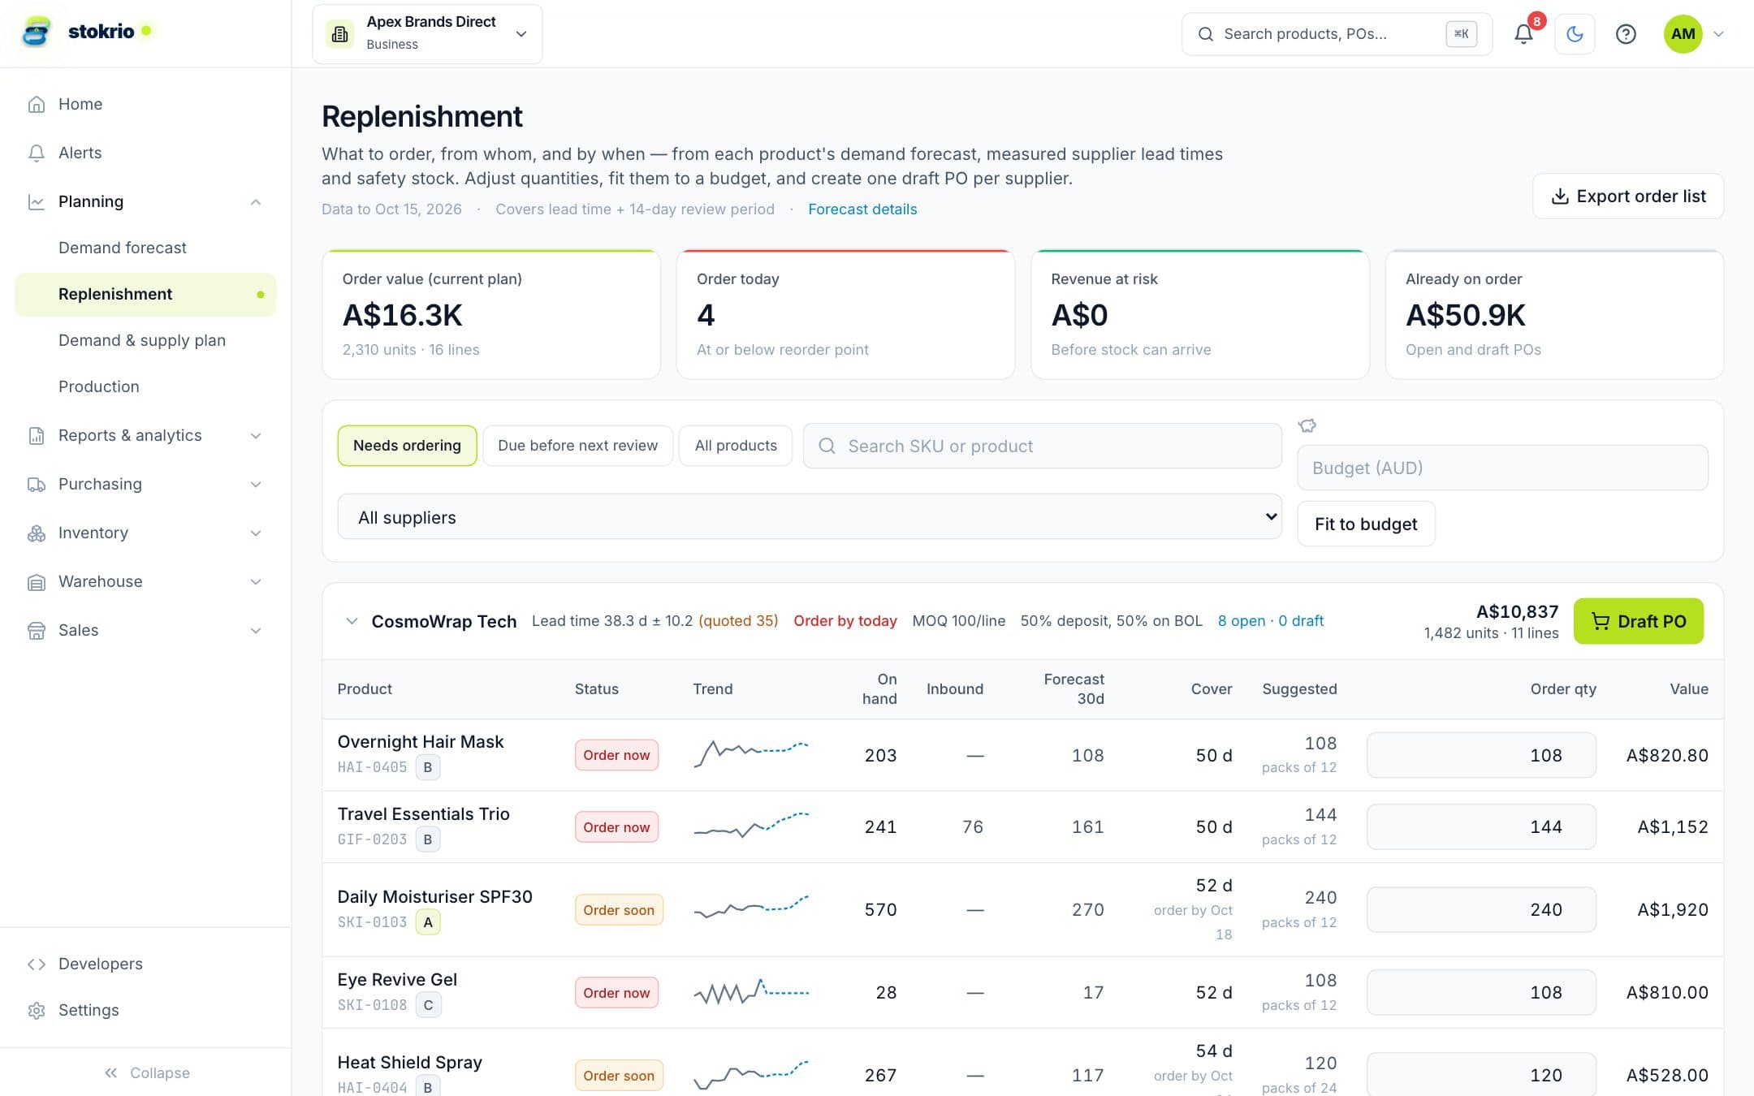Select the Due before next review filter

tap(577, 446)
